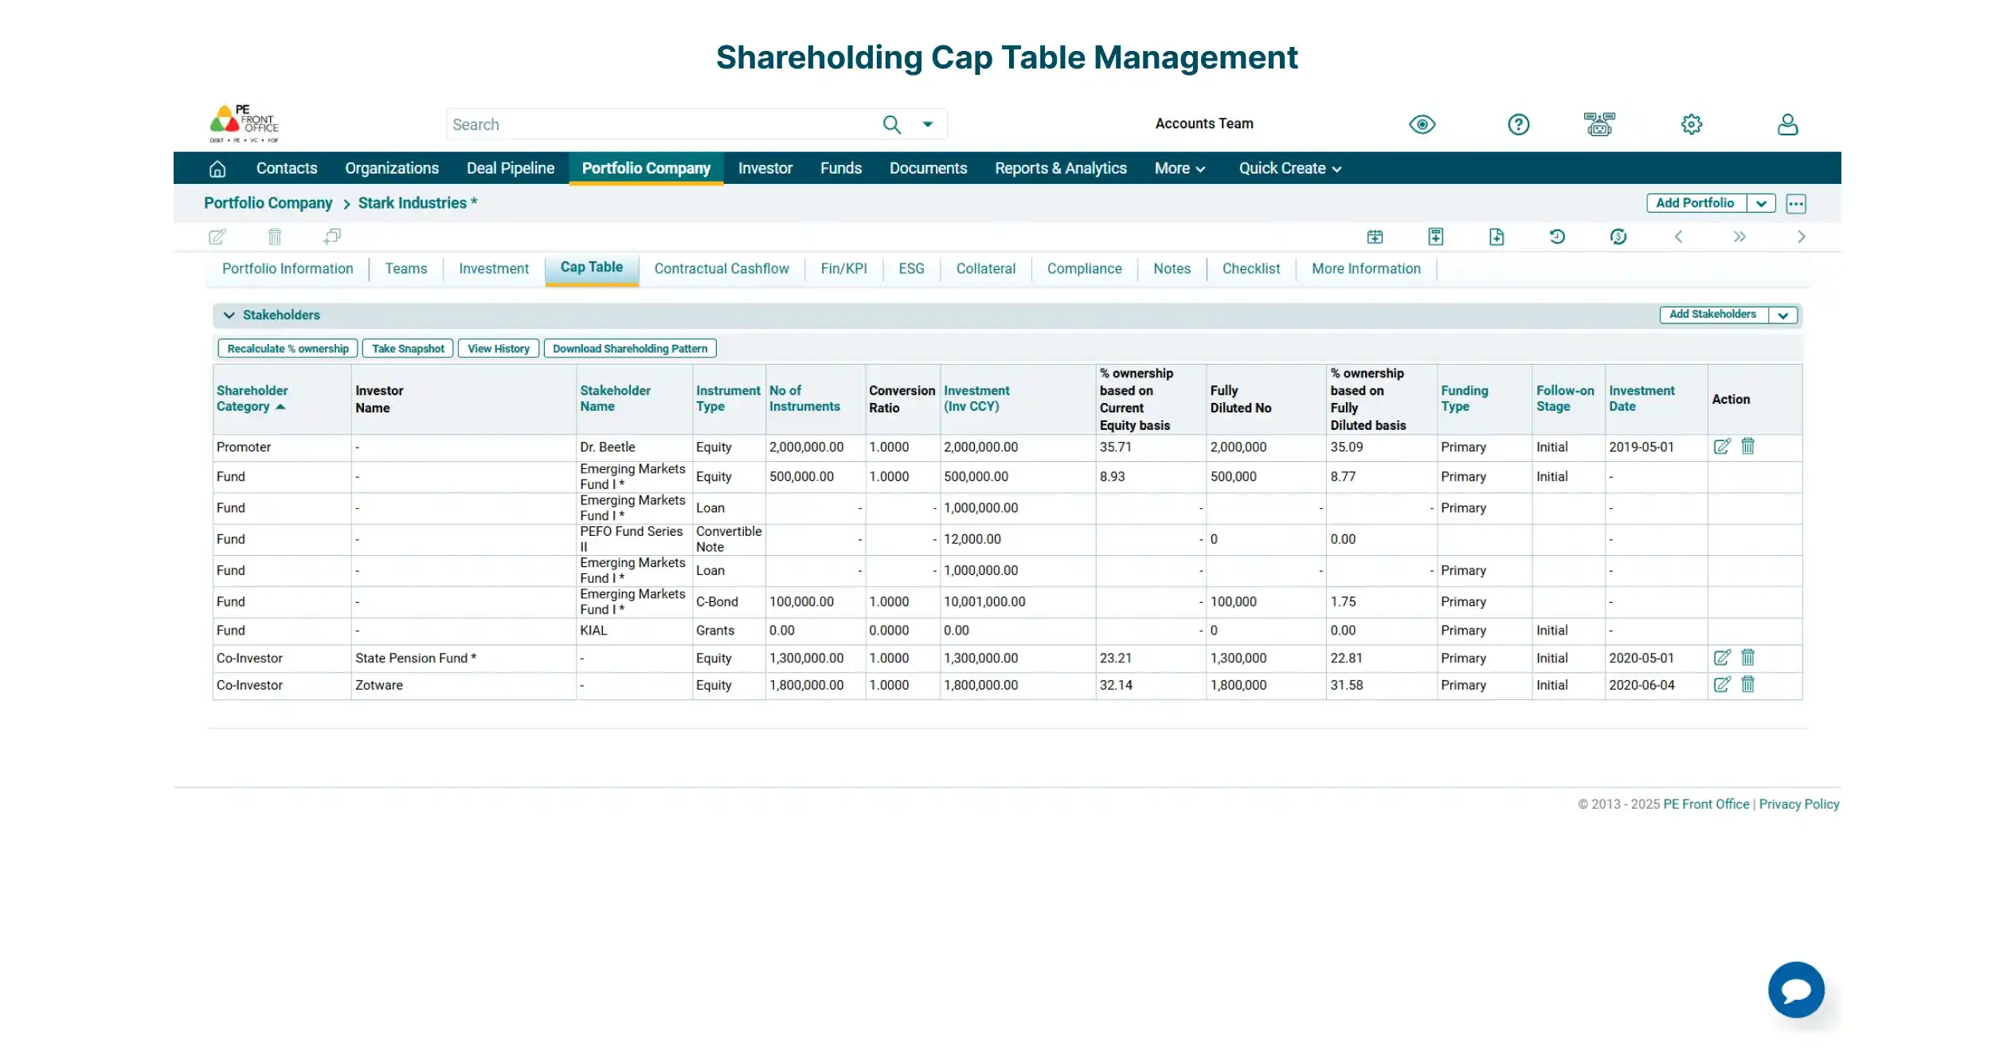Click the robot assistant icon
Image resolution: width=2015 pixels, height=1059 pixels.
(1598, 124)
